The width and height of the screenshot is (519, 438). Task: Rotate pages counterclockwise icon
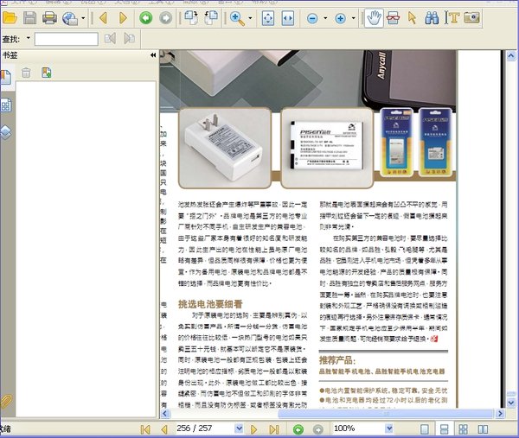(211, 17)
